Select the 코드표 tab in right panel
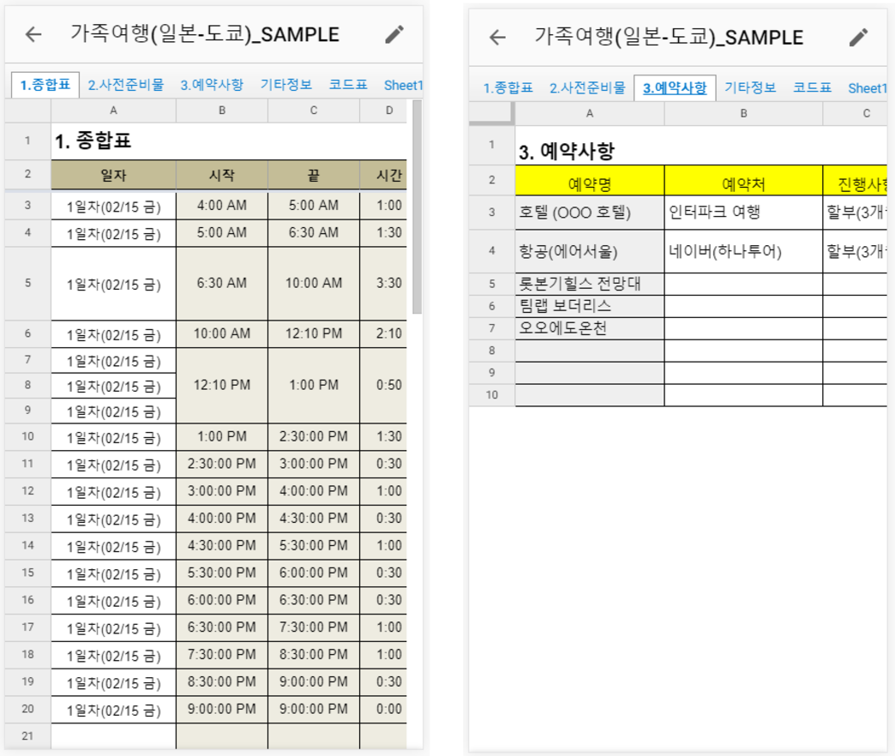The width and height of the screenshot is (895, 756). 812,87
